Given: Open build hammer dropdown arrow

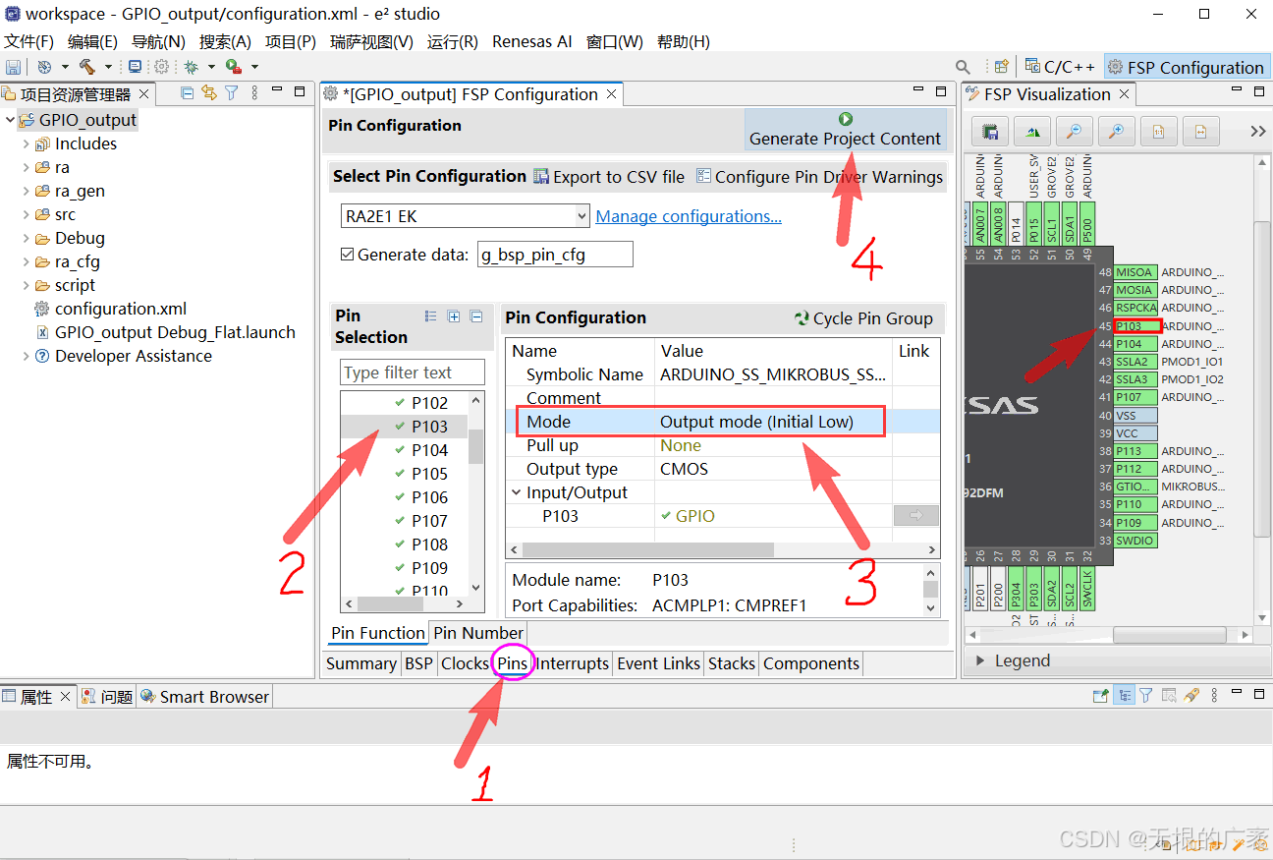Looking at the screenshot, I should (108, 67).
